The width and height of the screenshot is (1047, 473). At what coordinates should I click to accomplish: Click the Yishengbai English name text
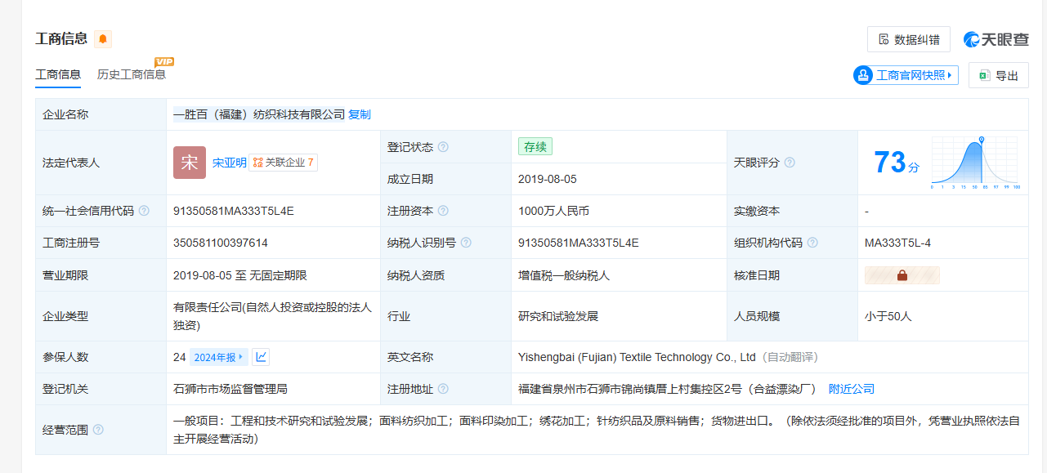point(637,357)
